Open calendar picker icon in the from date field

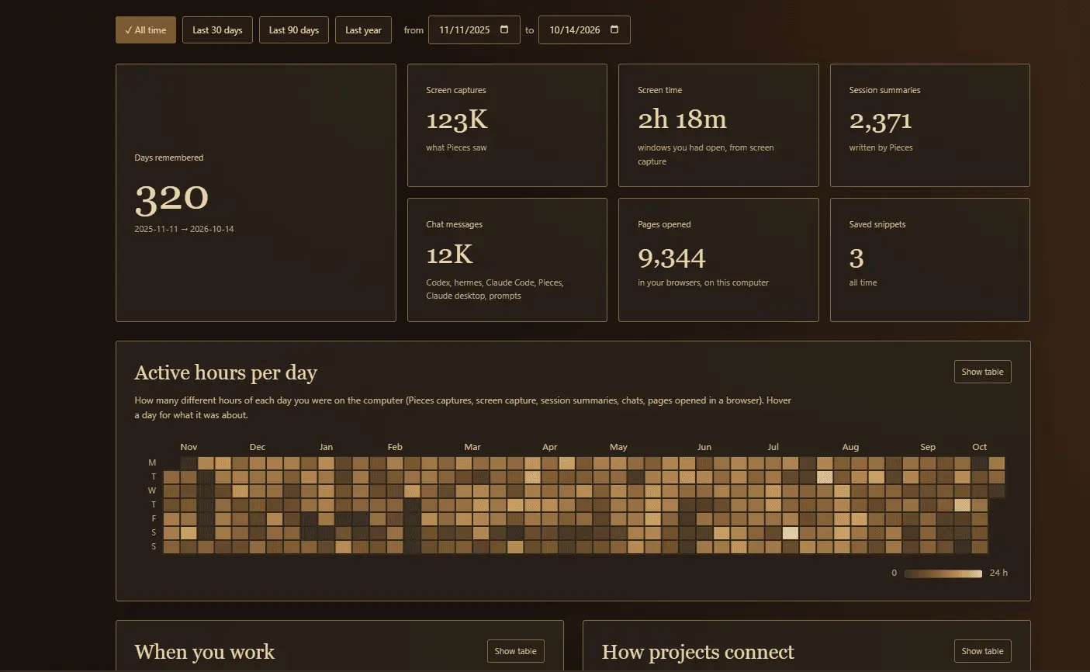coord(504,29)
